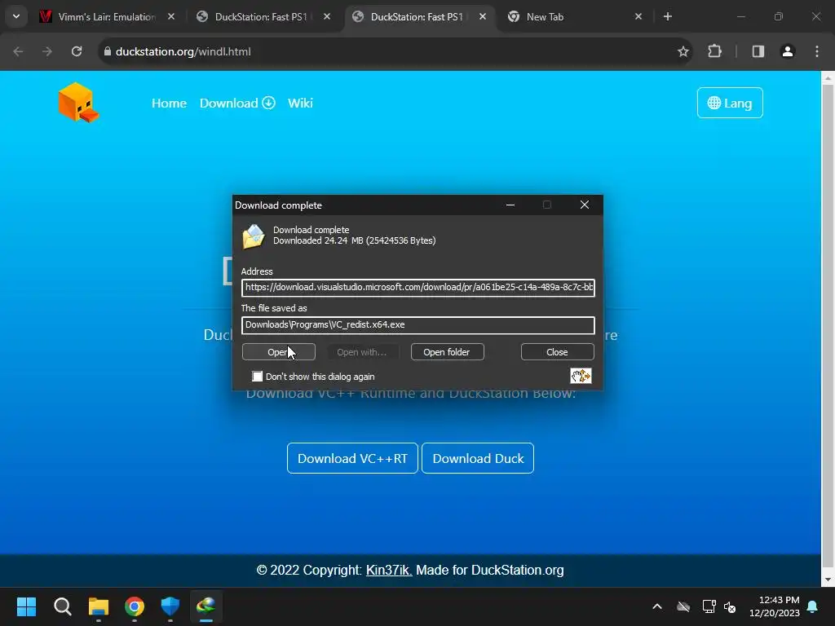
Task: Click Open folder in download dialog
Action: [x=447, y=352]
